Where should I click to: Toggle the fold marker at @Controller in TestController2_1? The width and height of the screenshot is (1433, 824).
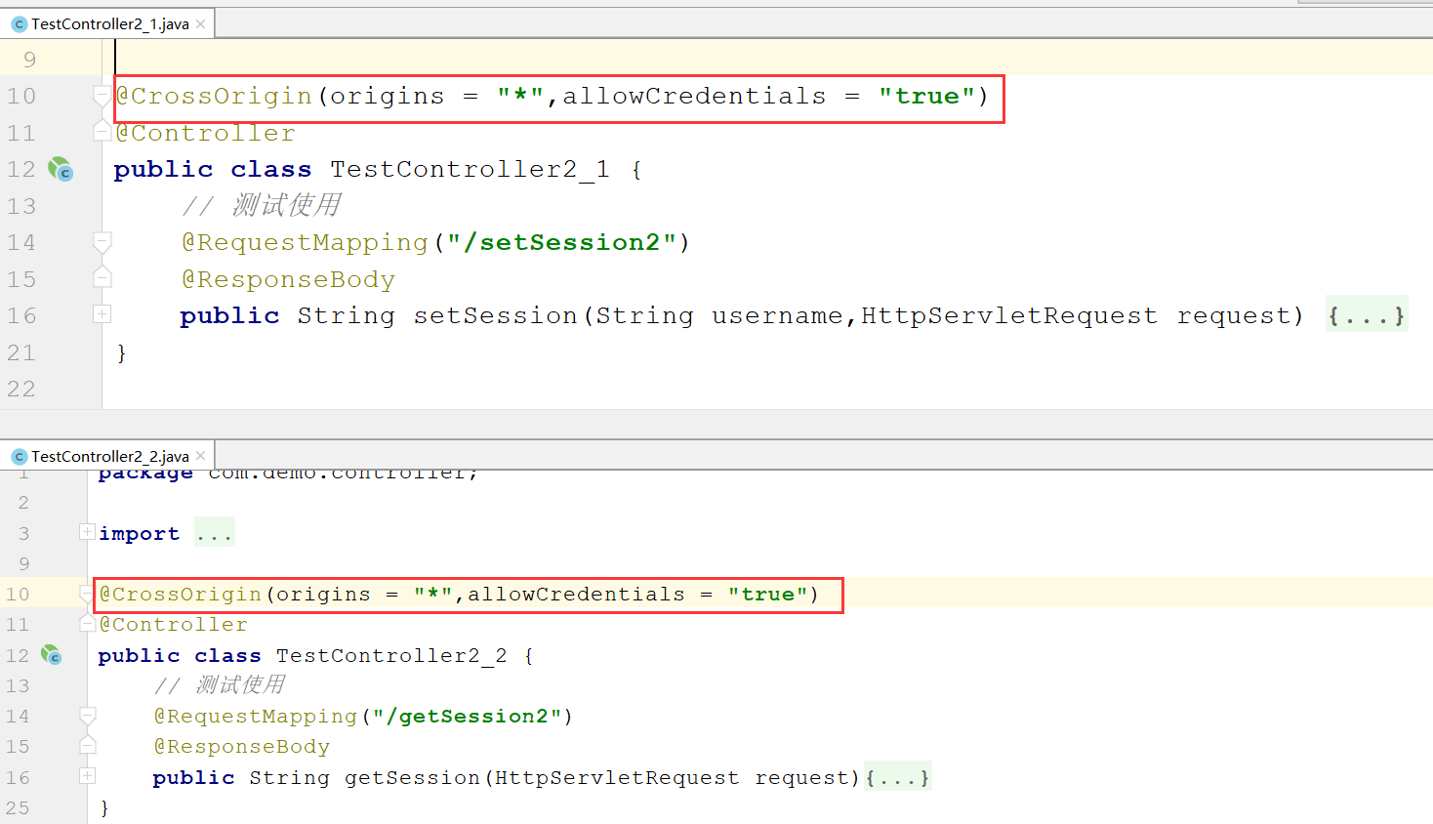click(x=102, y=131)
